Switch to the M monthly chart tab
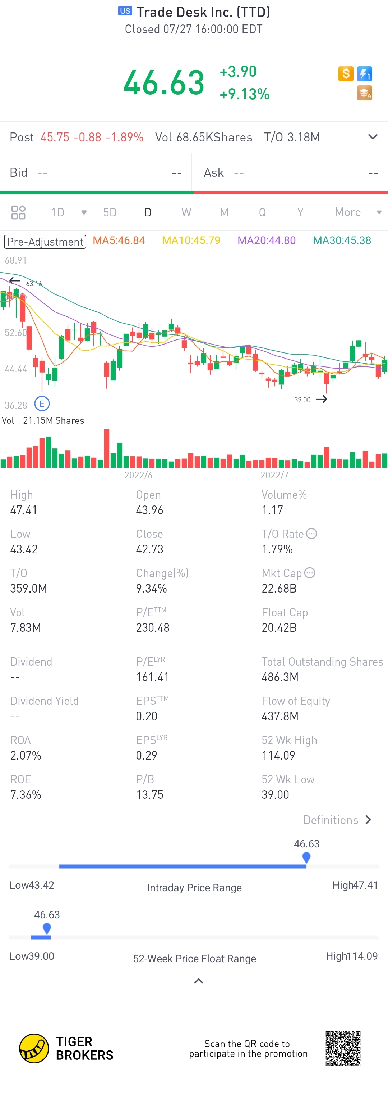The height and width of the screenshot is (1103, 388). point(224,212)
